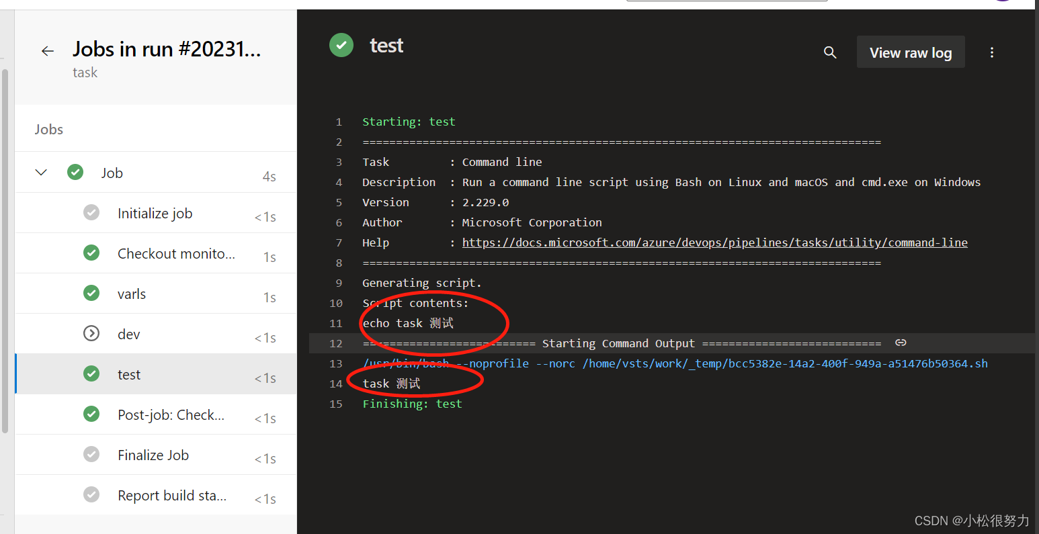Select the varls step
1039x534 pixels.
pos(156,294)
